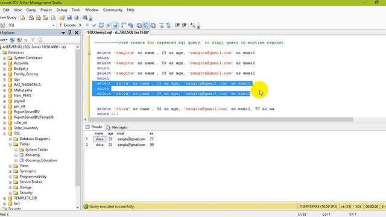This screenshot has height=217, width=386.
Task: Click the Debug green arrow icon
Action: point(80,25)
